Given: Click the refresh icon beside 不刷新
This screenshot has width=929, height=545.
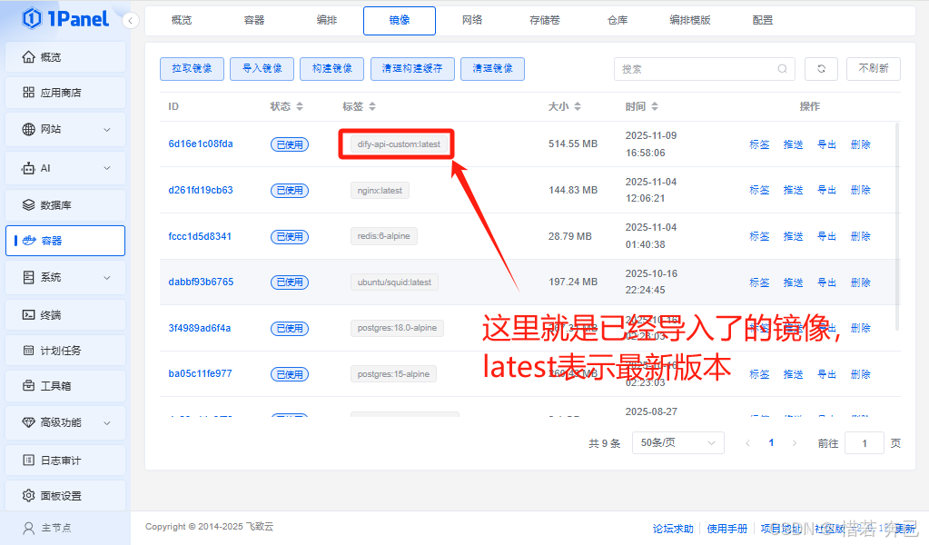Looking at the screenshot, I should 821,68.
